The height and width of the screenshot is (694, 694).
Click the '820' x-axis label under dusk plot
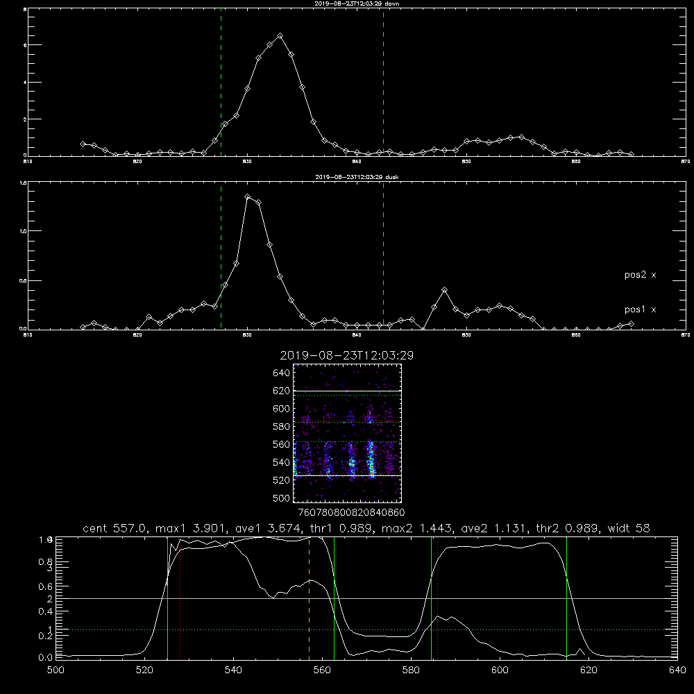pos(137,335)
